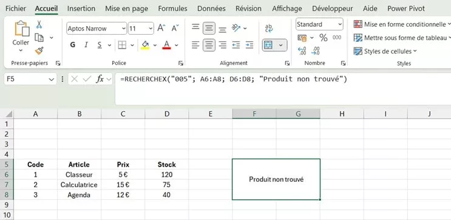The width and height of the screenshot is (451, 220).
Task: Open the Standard number format dropdown
Action: [341, 24]
